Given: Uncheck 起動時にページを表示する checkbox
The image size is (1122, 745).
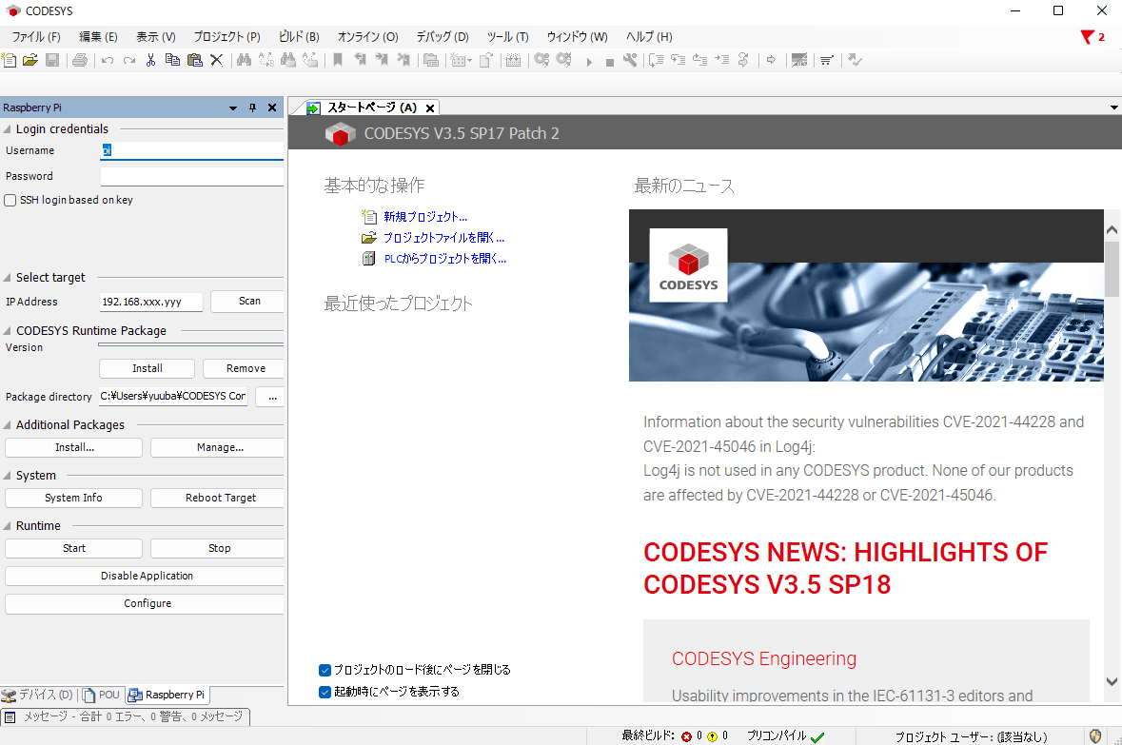Looking at the screenshot, I should point(325,692).
